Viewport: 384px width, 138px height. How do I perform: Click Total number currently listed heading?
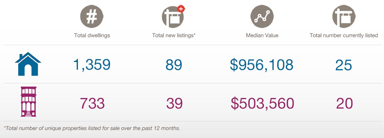point(344,35)
